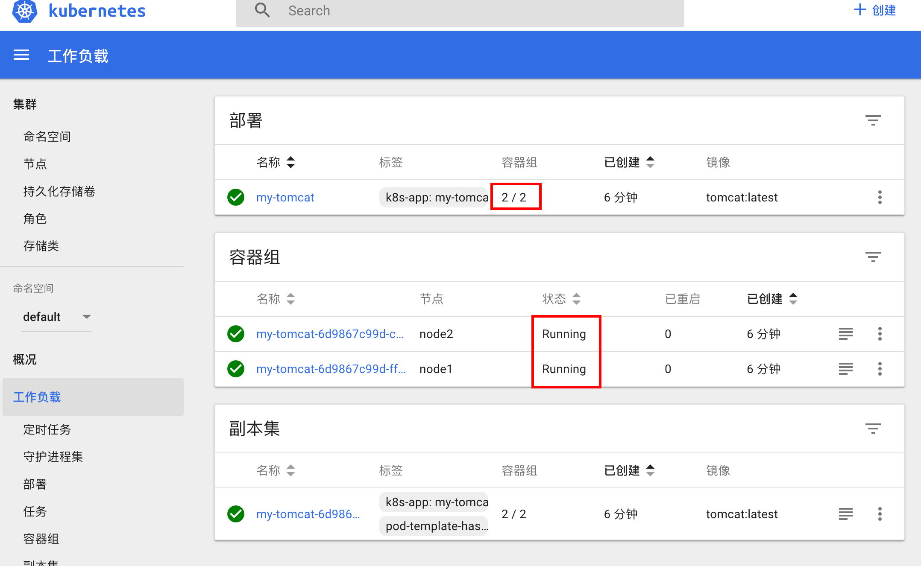Click k8s-app label chip in replica set row
The width and height of the screenshot is (921, 566).
pos(434,502)
